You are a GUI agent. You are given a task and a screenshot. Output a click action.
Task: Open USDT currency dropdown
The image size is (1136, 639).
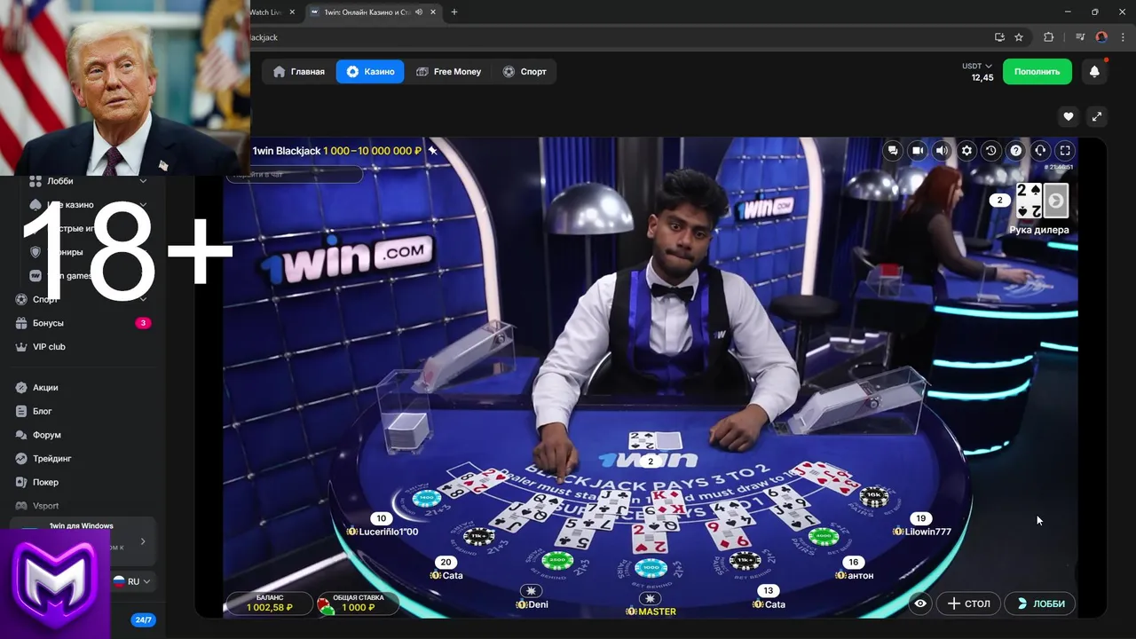click(977, 67)
